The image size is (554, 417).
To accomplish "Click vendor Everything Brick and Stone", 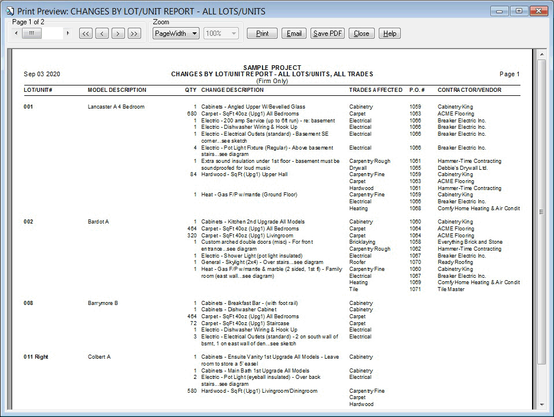I will click(x=470, y=242).
